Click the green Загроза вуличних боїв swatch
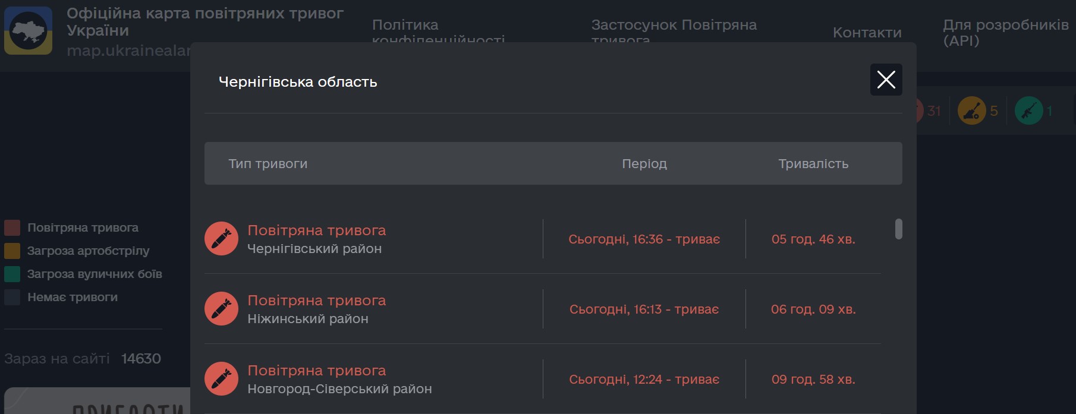 click(x=12, y=274)
